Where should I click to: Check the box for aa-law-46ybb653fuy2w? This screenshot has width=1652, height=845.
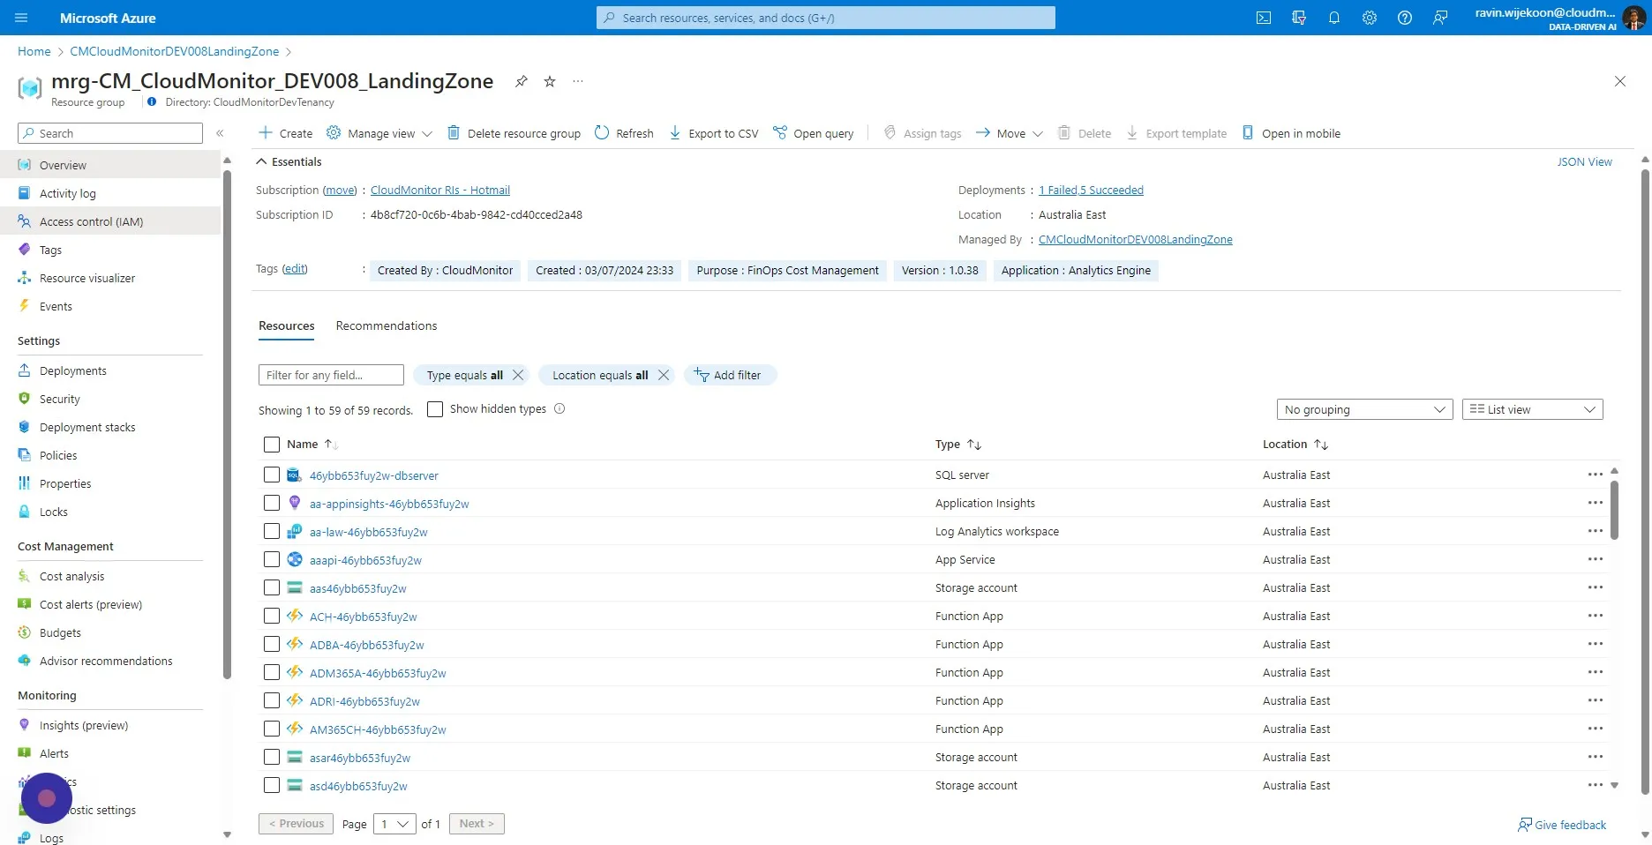272,531
